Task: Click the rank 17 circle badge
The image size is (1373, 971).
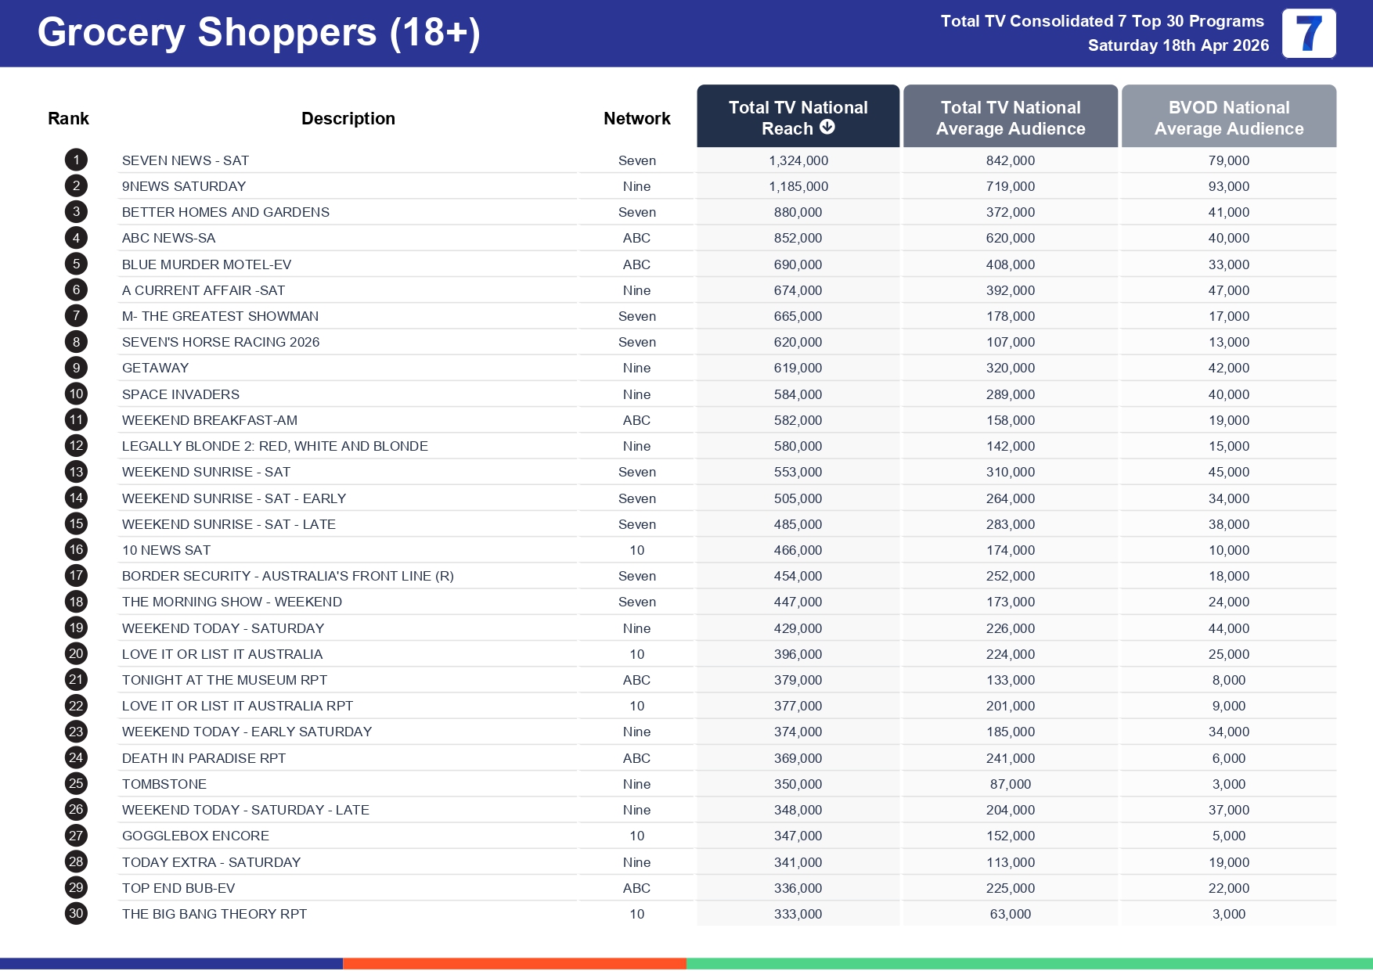Action: click(76, 576)
